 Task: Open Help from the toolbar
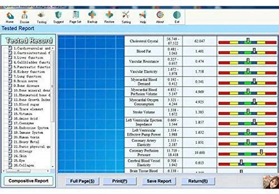click(x=143, y=17)
